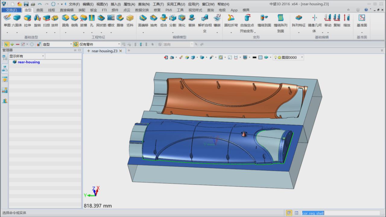
Task: Toggle the manager panel pin button
Action: [75, 50]
